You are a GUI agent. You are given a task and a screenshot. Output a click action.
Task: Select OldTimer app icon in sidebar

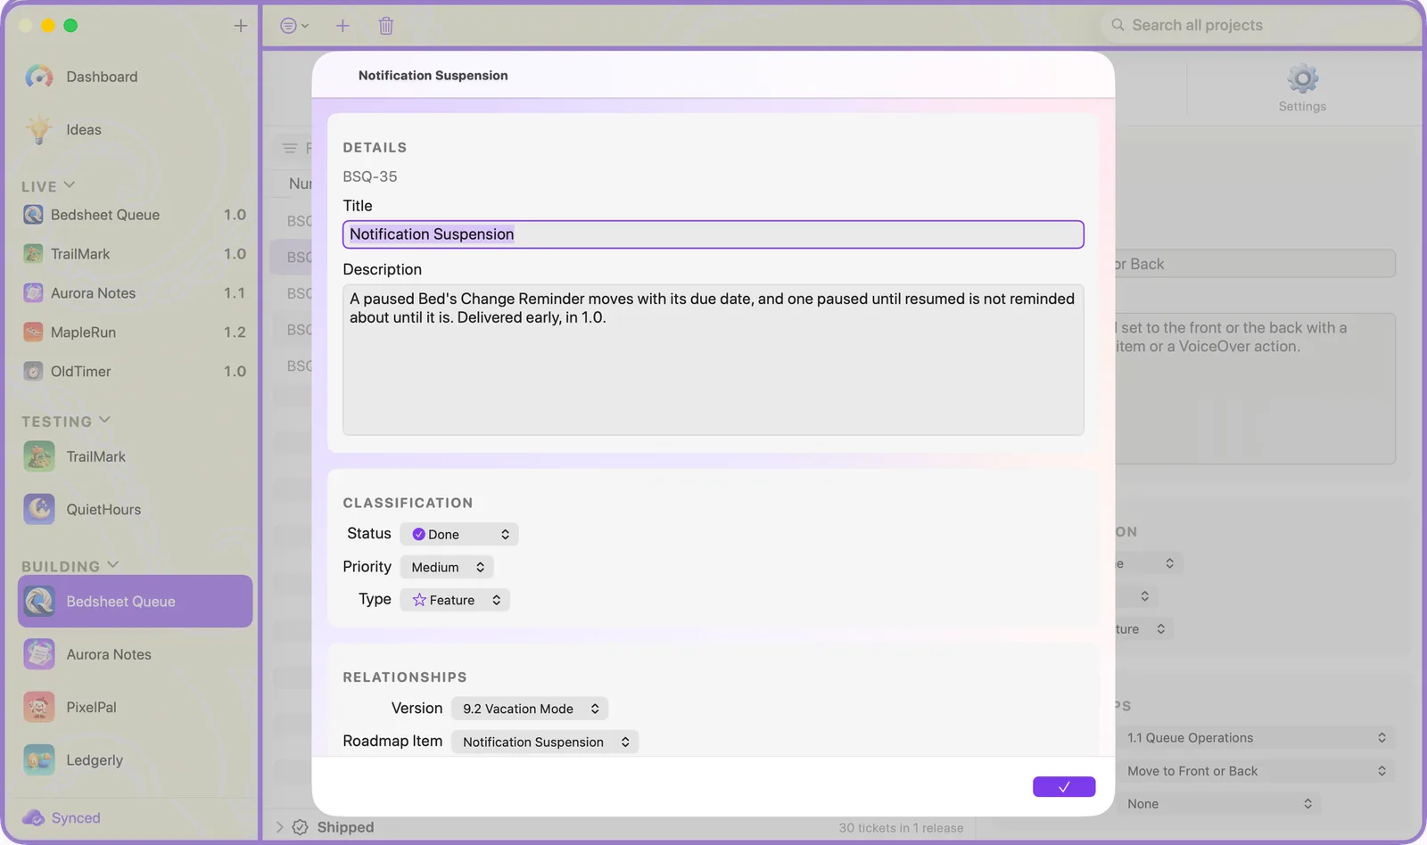click(33, 372)
